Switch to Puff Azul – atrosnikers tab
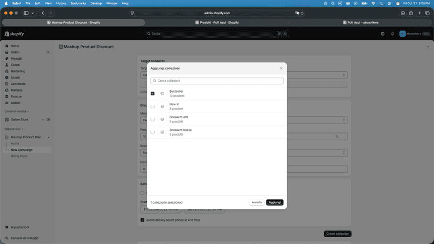Image resolution: width=434 pixels, height=244 pixels. [x=361, y=23]
